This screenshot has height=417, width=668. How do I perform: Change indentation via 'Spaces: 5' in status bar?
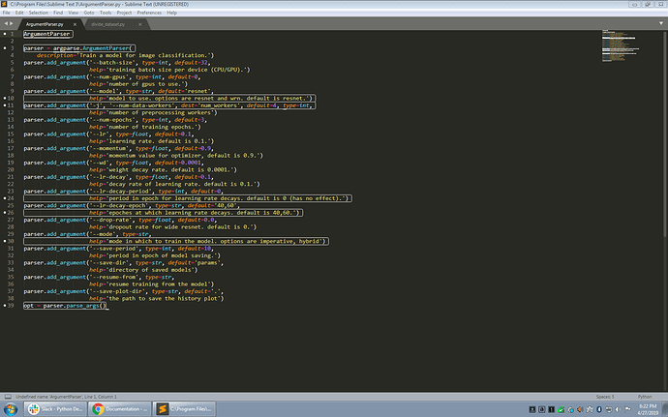pos(605,397)
